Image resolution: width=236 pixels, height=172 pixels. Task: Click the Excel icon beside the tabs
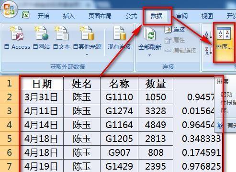point(25,15)
